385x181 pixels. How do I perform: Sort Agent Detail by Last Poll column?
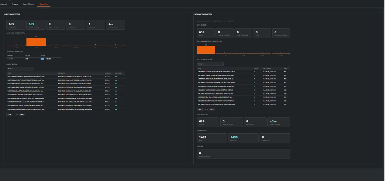[118, 73]
